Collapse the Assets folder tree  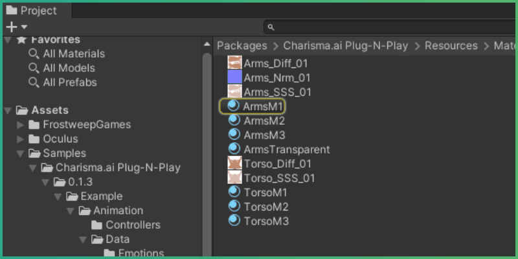[8, 110]
